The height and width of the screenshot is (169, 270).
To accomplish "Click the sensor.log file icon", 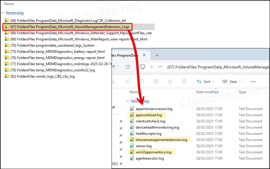I will 132,146.
